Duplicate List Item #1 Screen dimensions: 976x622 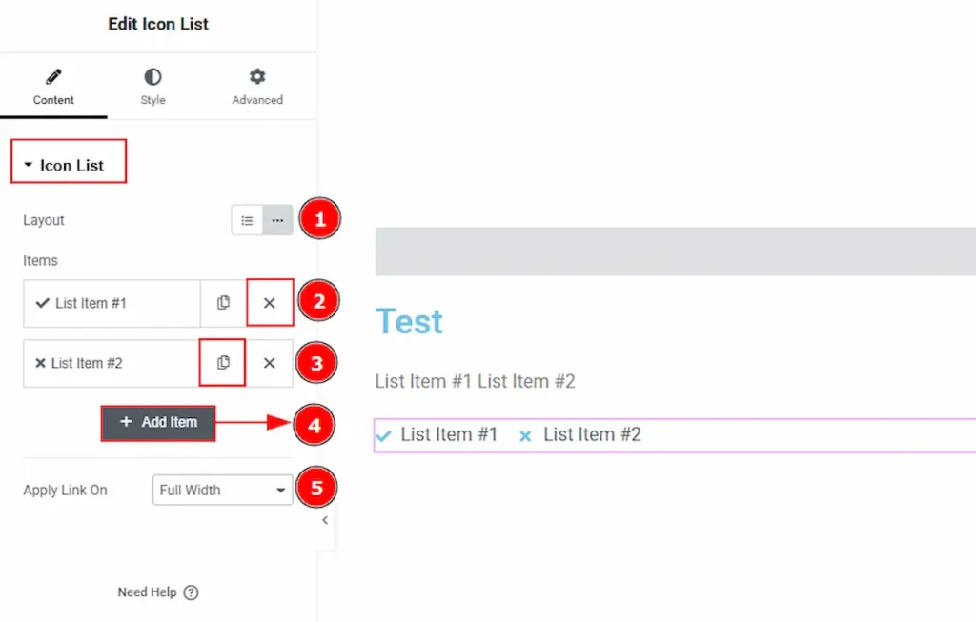(223, 303)
